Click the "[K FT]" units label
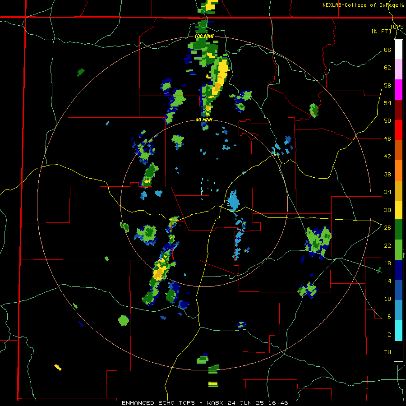Screen dimensions: 406x406 382,32
